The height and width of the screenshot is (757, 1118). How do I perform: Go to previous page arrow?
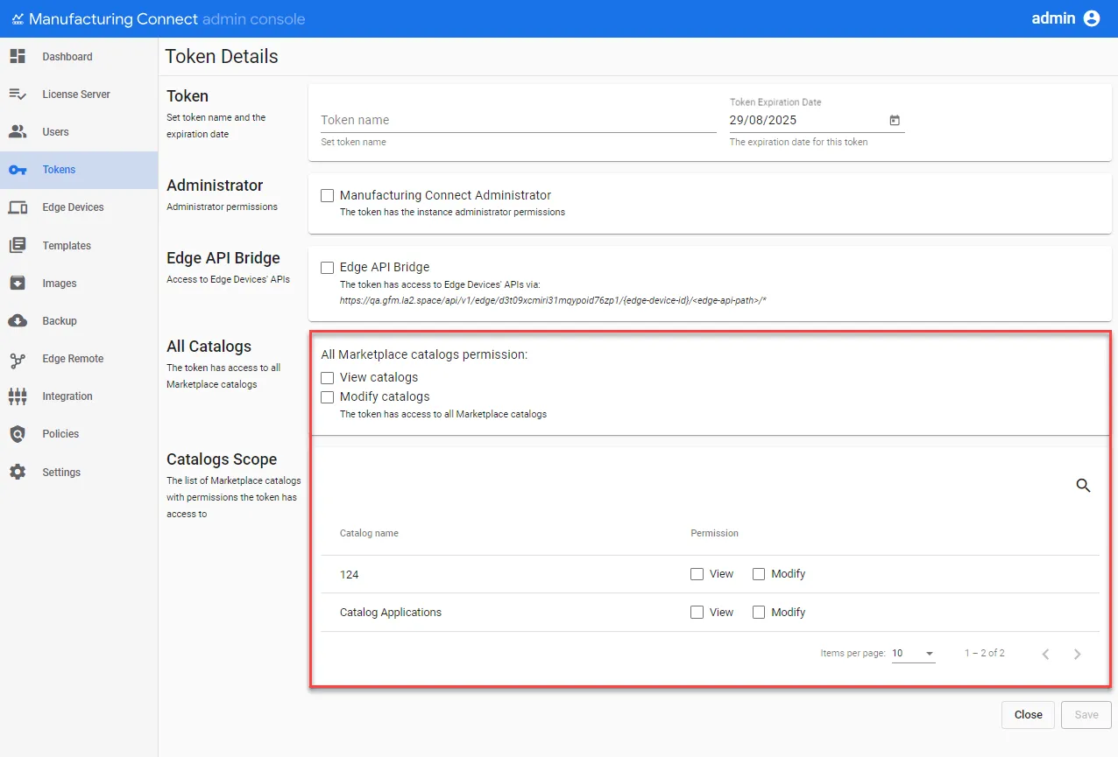pyautogui.click(x=1045, y=654)
